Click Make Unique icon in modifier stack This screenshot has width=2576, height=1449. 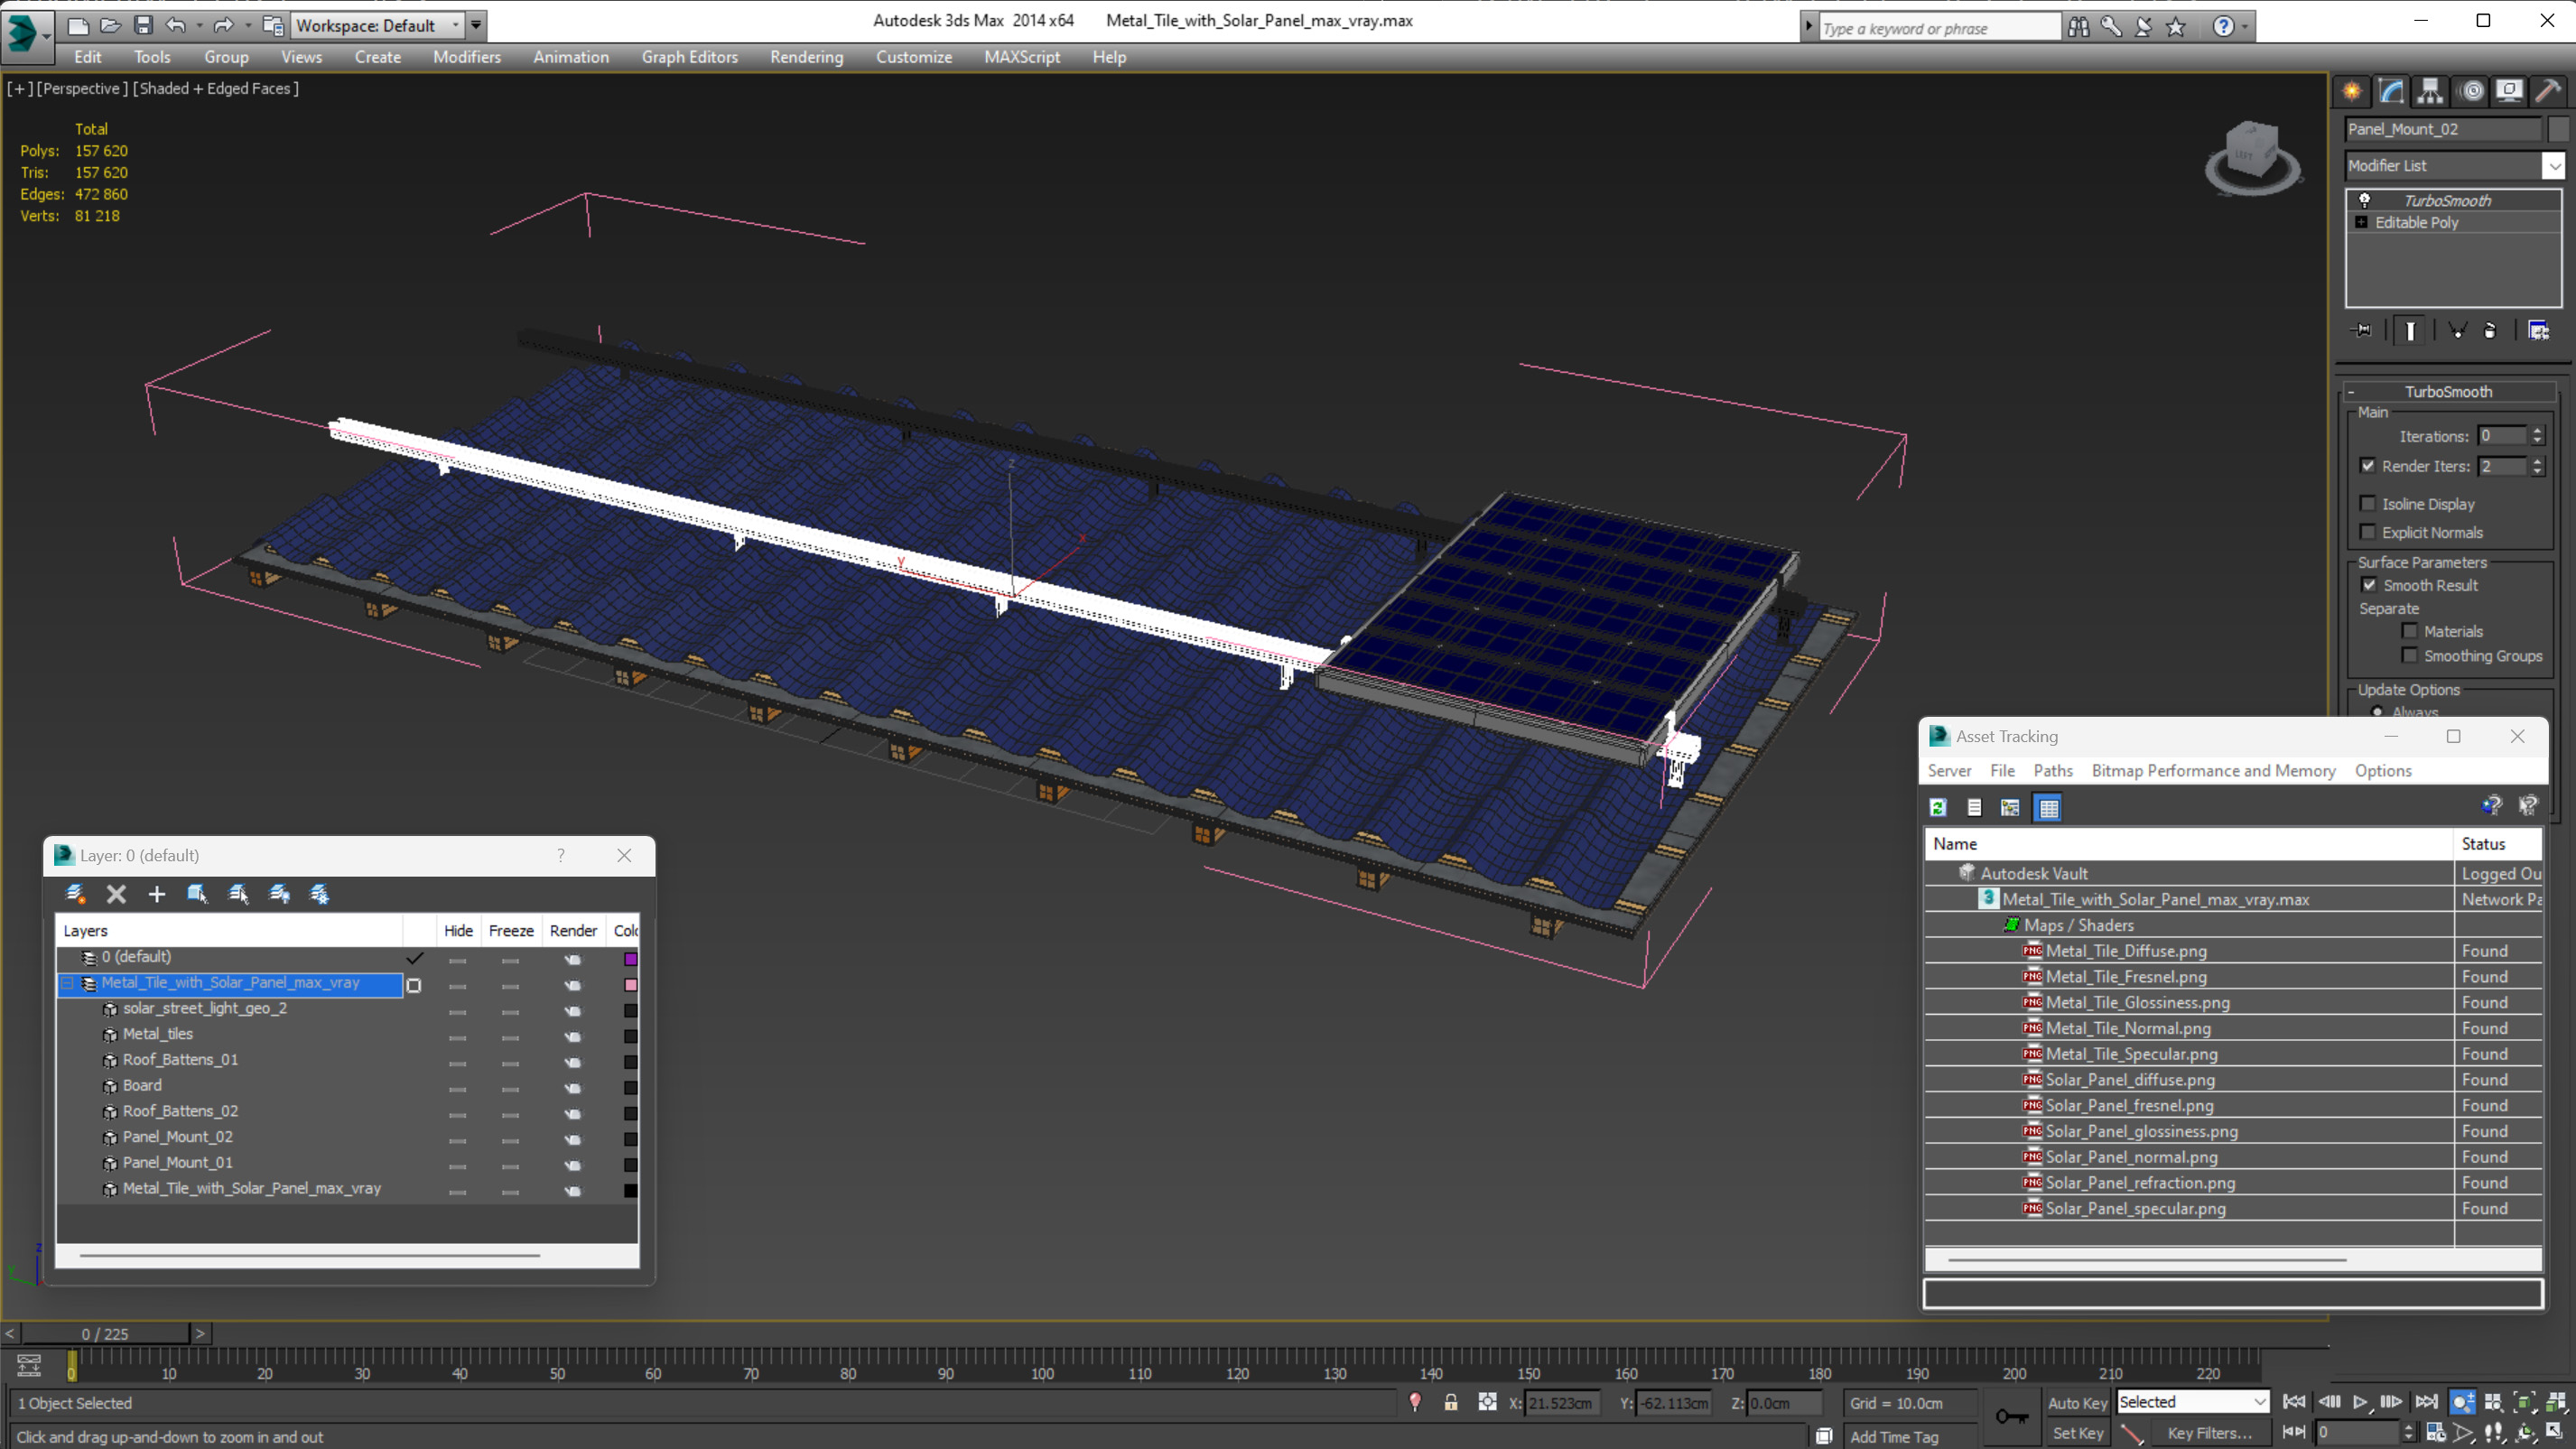click(x=2457, y=330)
